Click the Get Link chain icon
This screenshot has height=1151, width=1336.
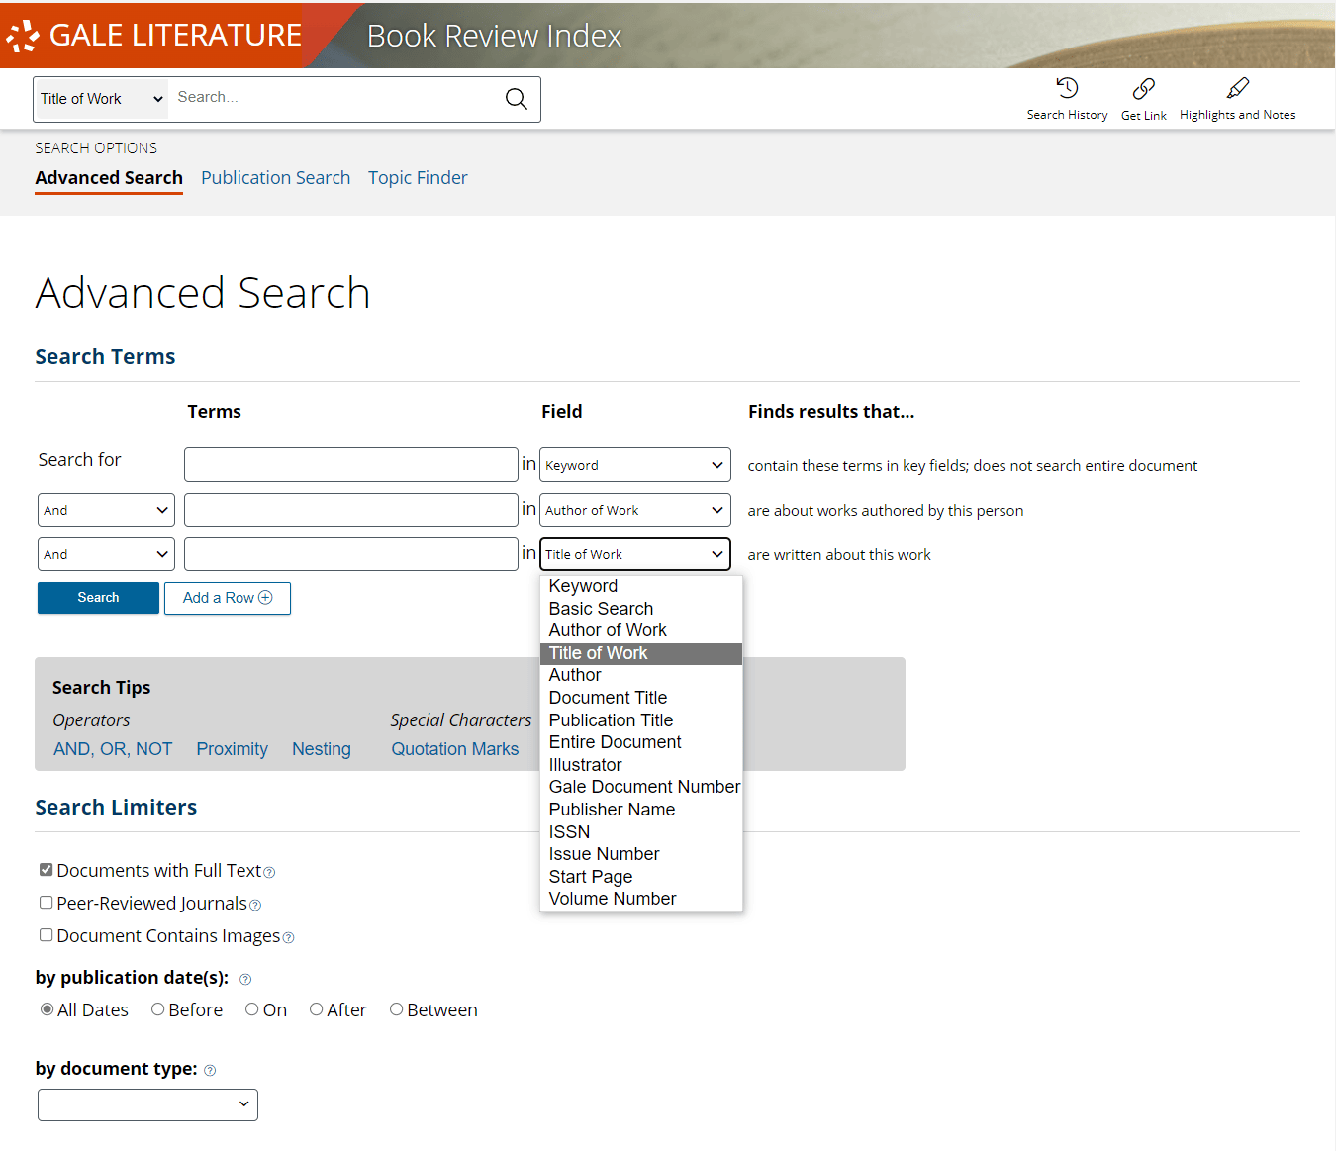pyautogui.click(x=1143, y=89)
